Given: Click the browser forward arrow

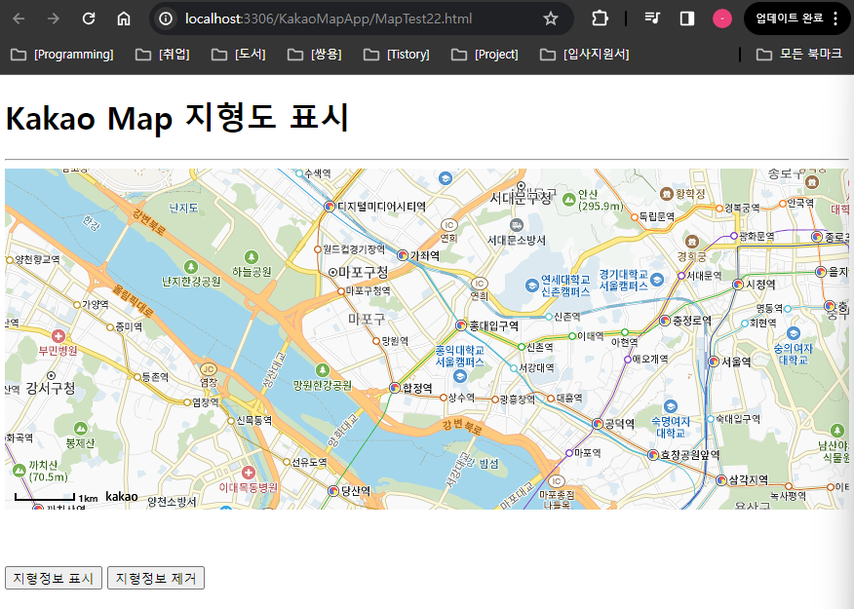Looking at the screenshot, I should pyautogui.click(x=54, y=19).
